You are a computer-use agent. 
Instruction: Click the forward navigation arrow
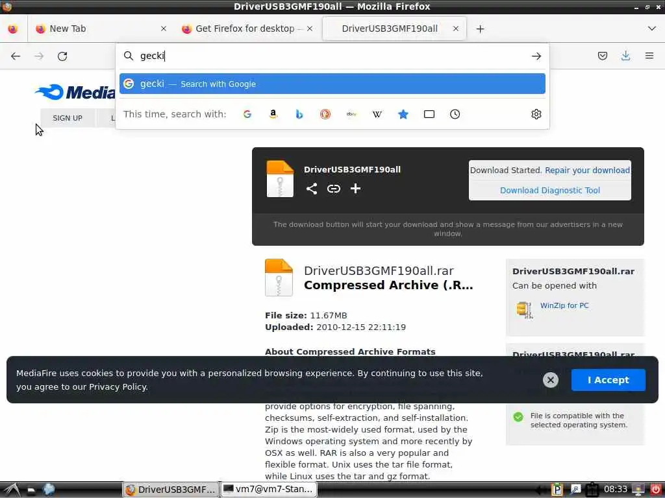click(x=39, y=56)
